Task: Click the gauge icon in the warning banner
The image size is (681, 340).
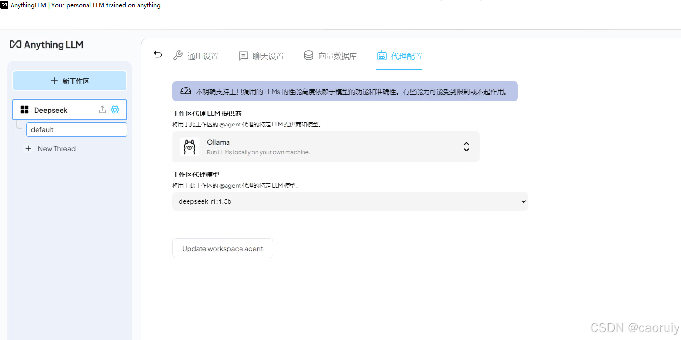Action: click(186, 91)
